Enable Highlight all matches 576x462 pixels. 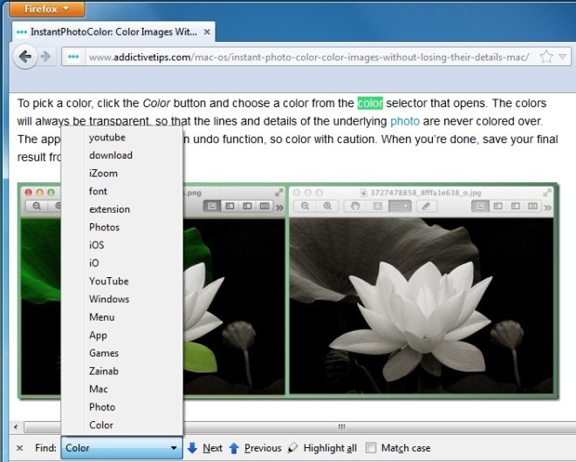coord(322,448)
